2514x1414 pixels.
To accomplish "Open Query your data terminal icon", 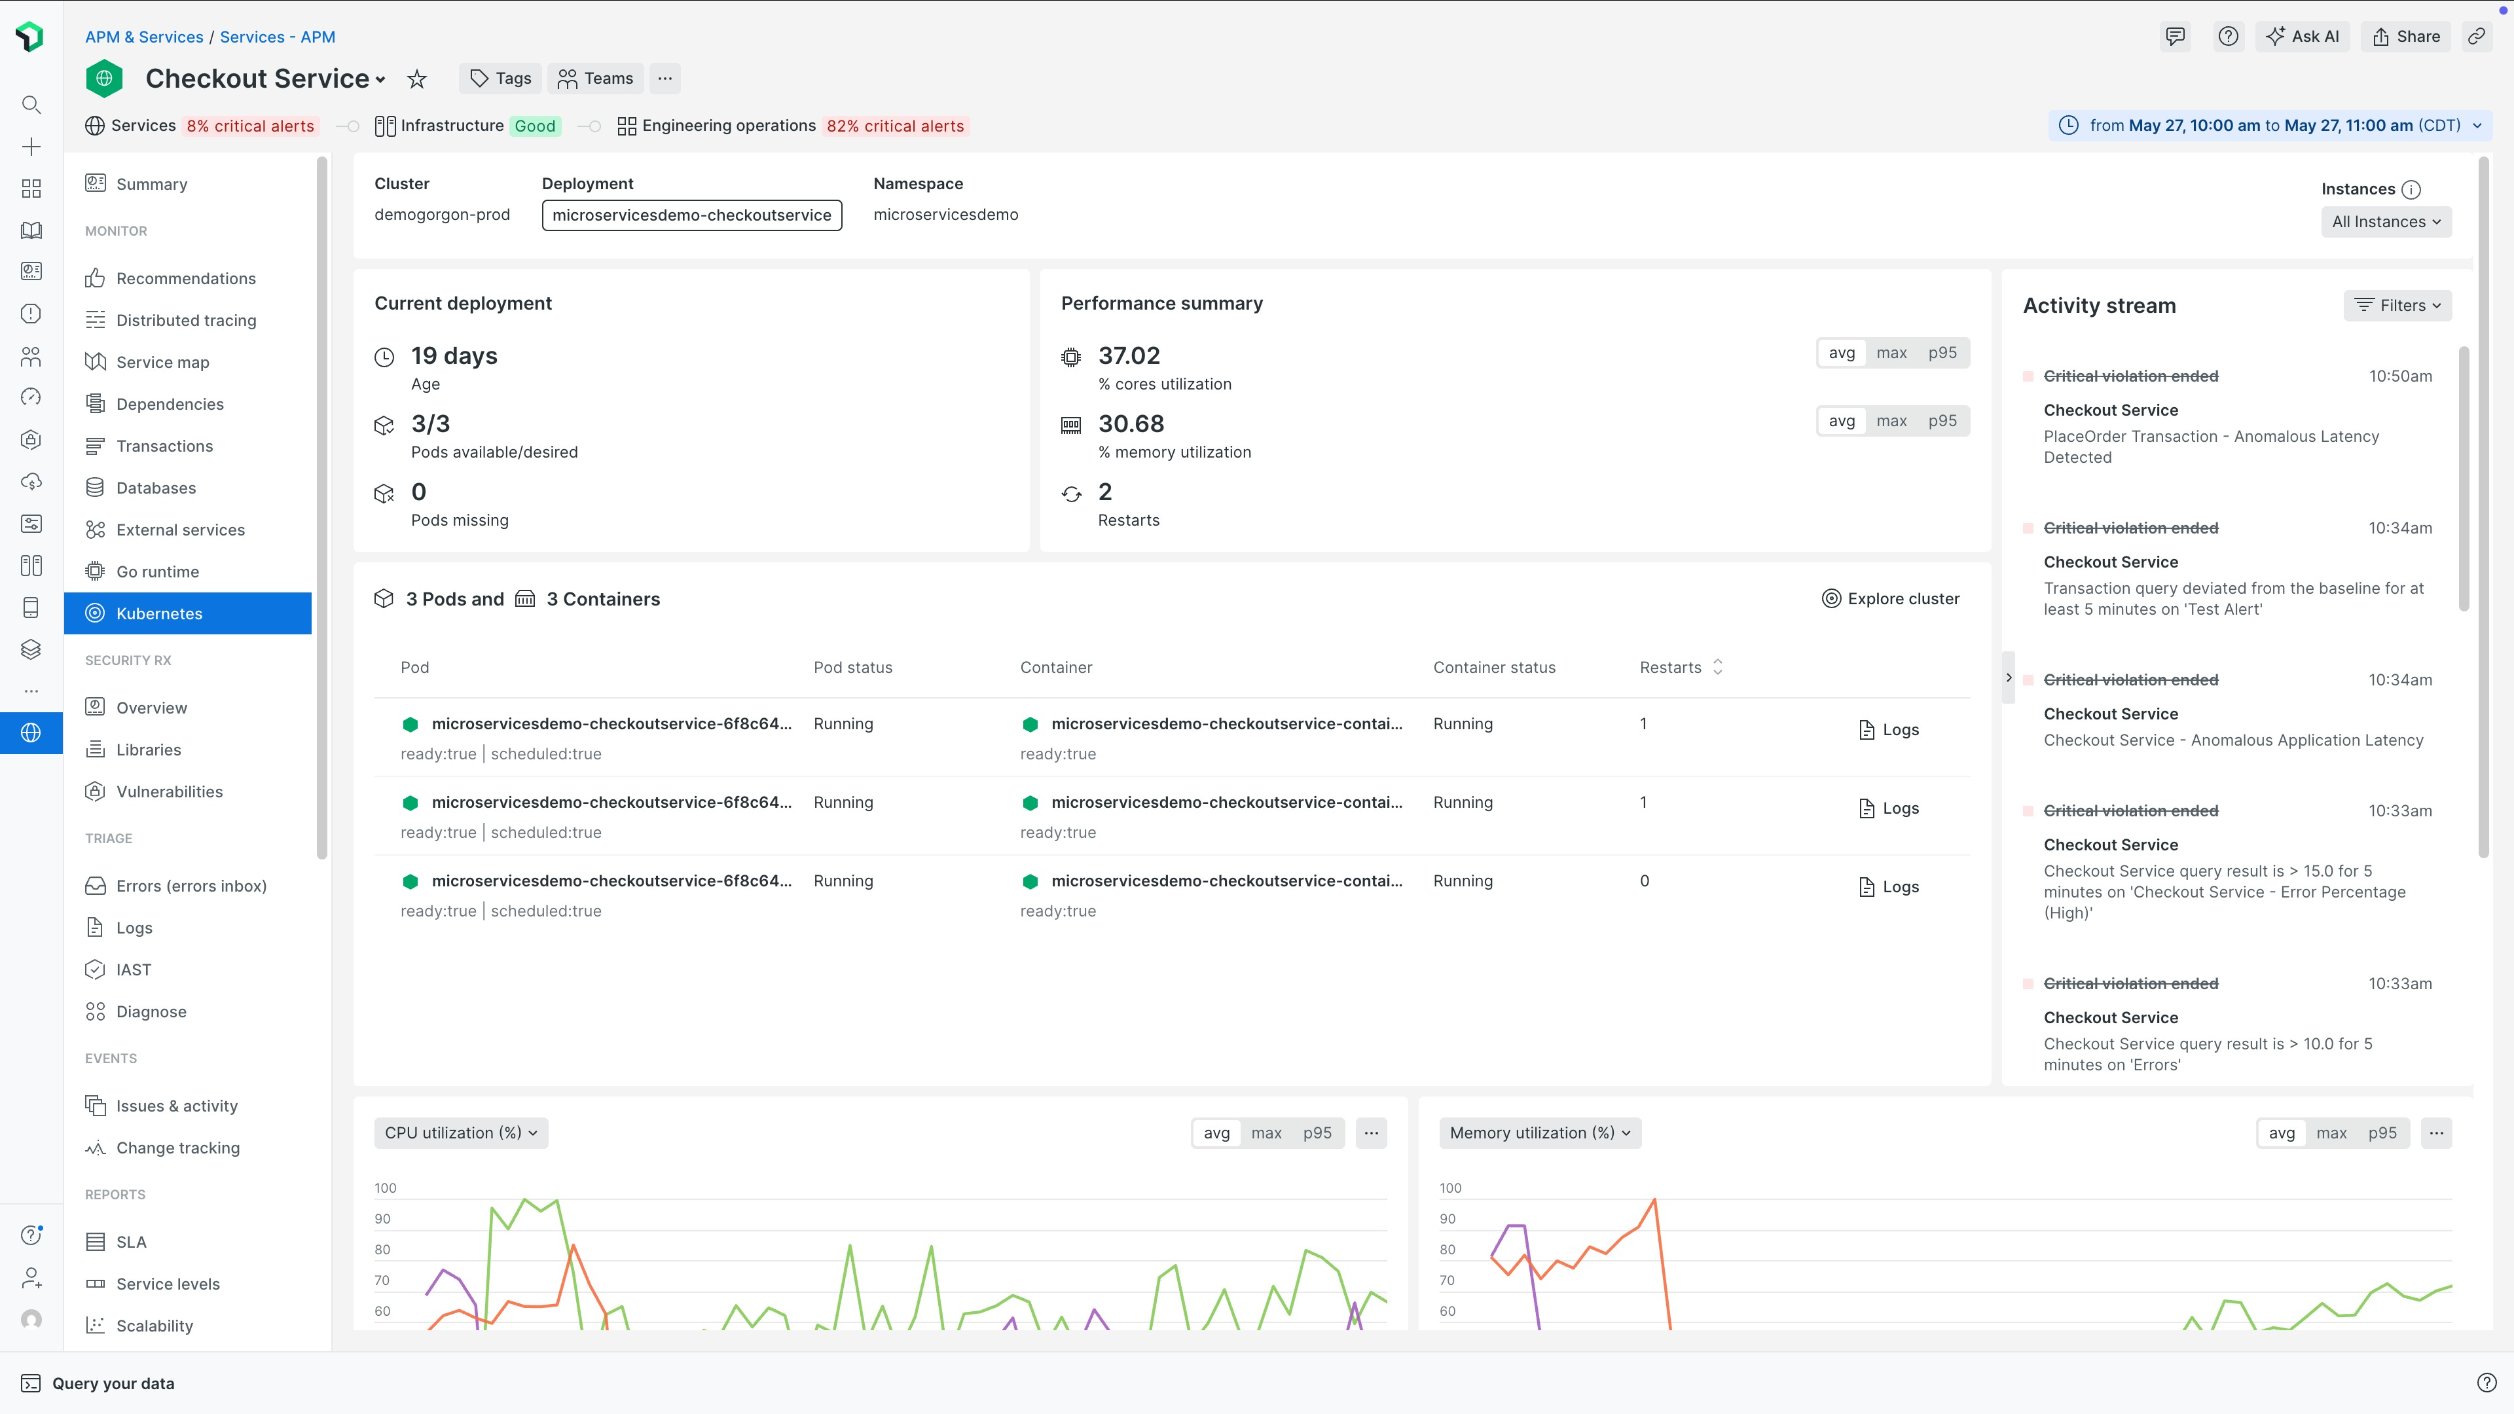I will tap(31, 1383).
